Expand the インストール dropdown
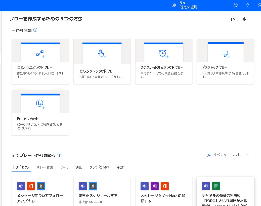Image resolution: width=261 pixels, height=206 pixels. coord(240,19)
